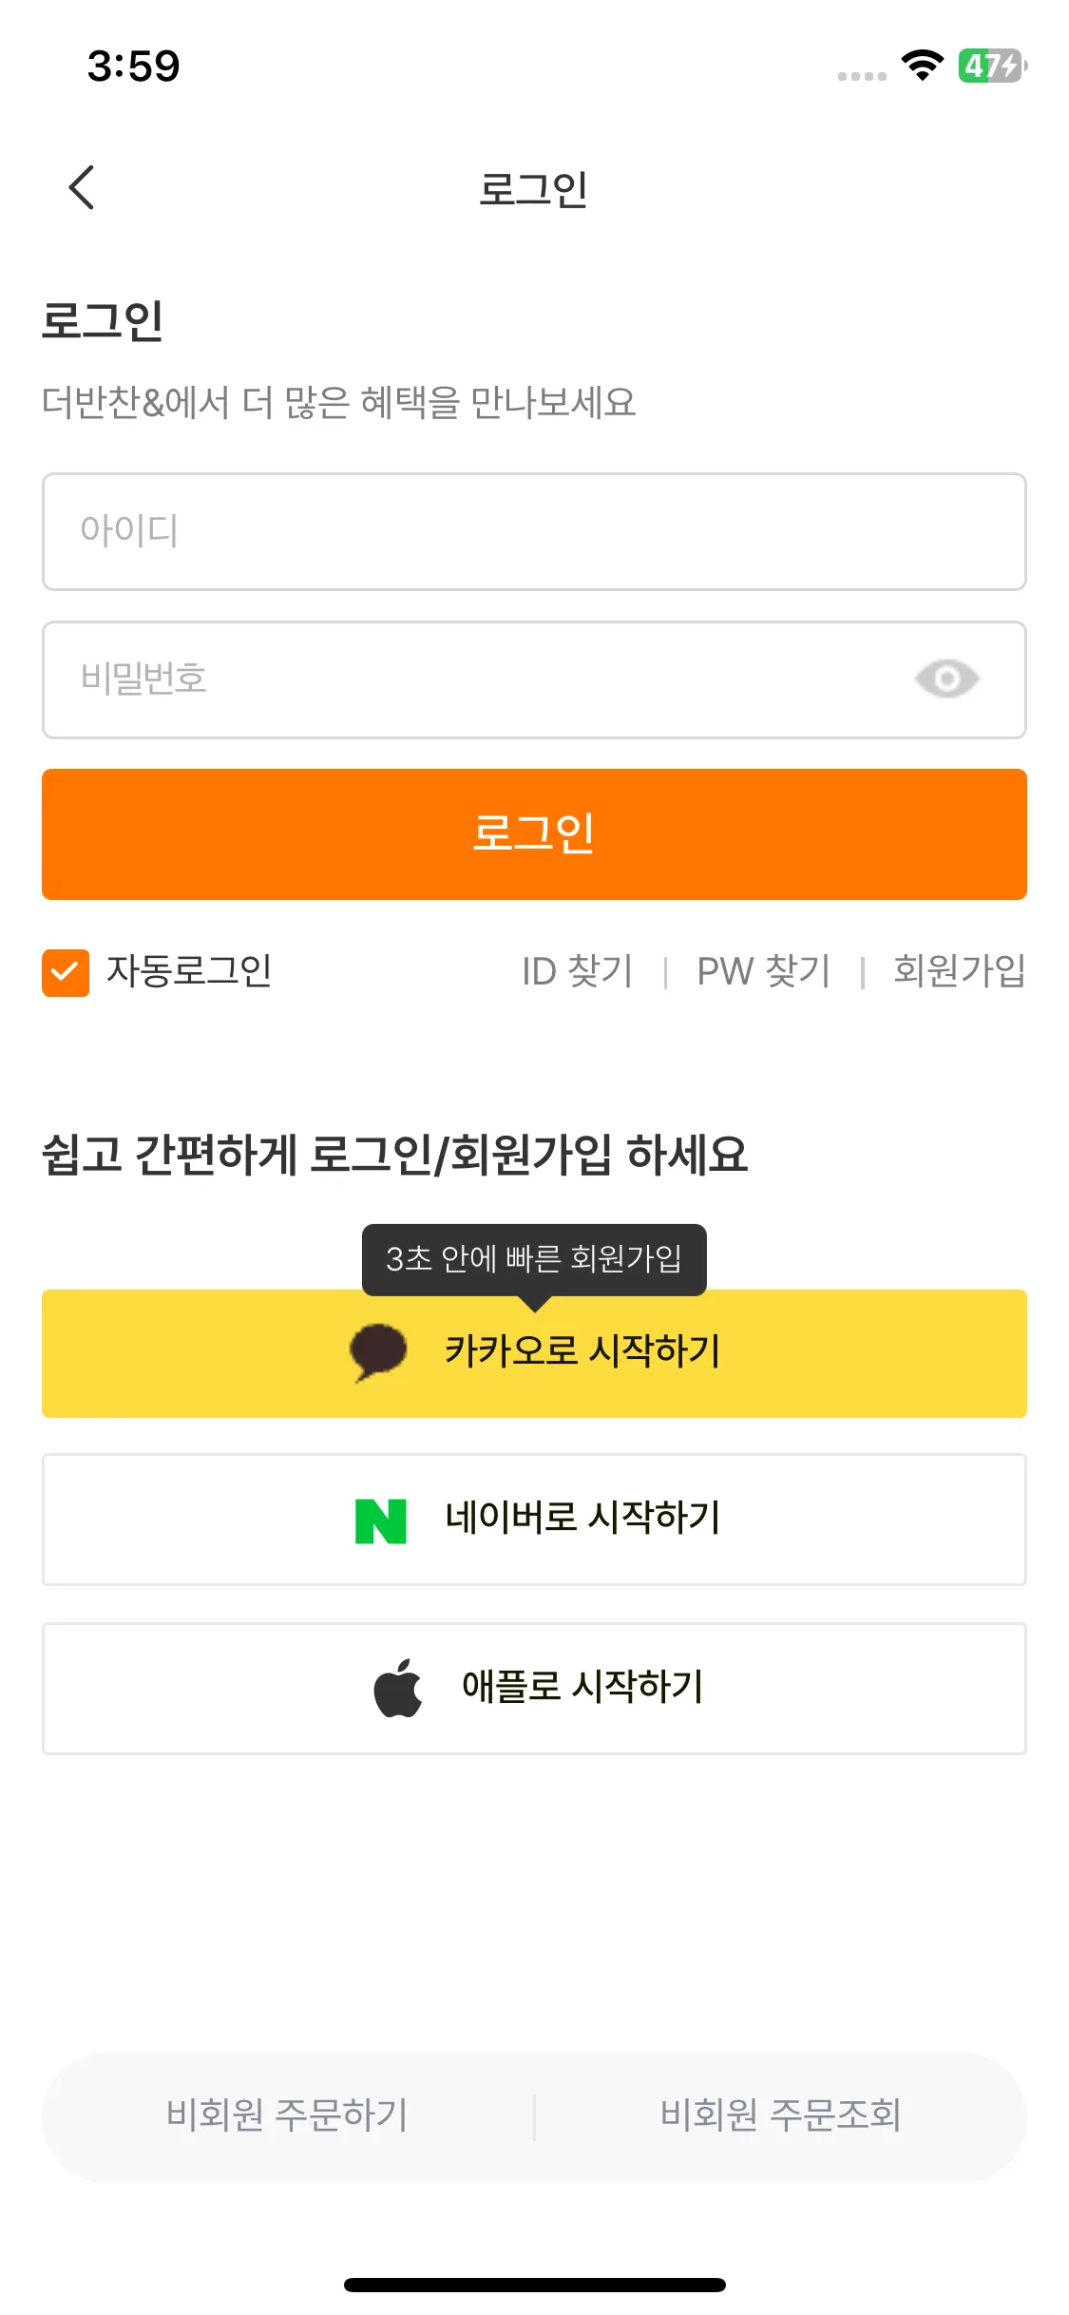
Task: Tap the Wi-Fi status icon
Action: point(922,65)
